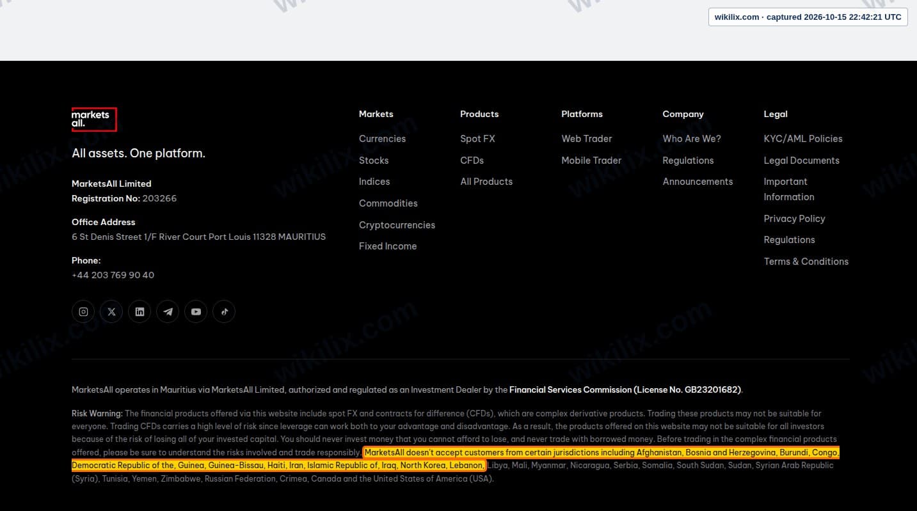917x511 pixels.
Task: Click the Company column heading
Action: (683, 114)
